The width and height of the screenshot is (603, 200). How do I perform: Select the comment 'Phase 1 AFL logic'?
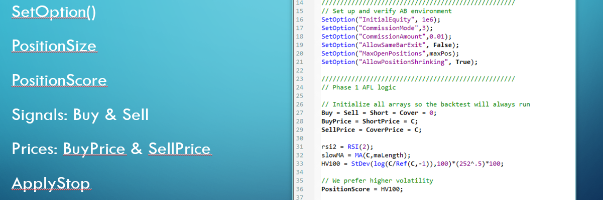click(357, 87)
